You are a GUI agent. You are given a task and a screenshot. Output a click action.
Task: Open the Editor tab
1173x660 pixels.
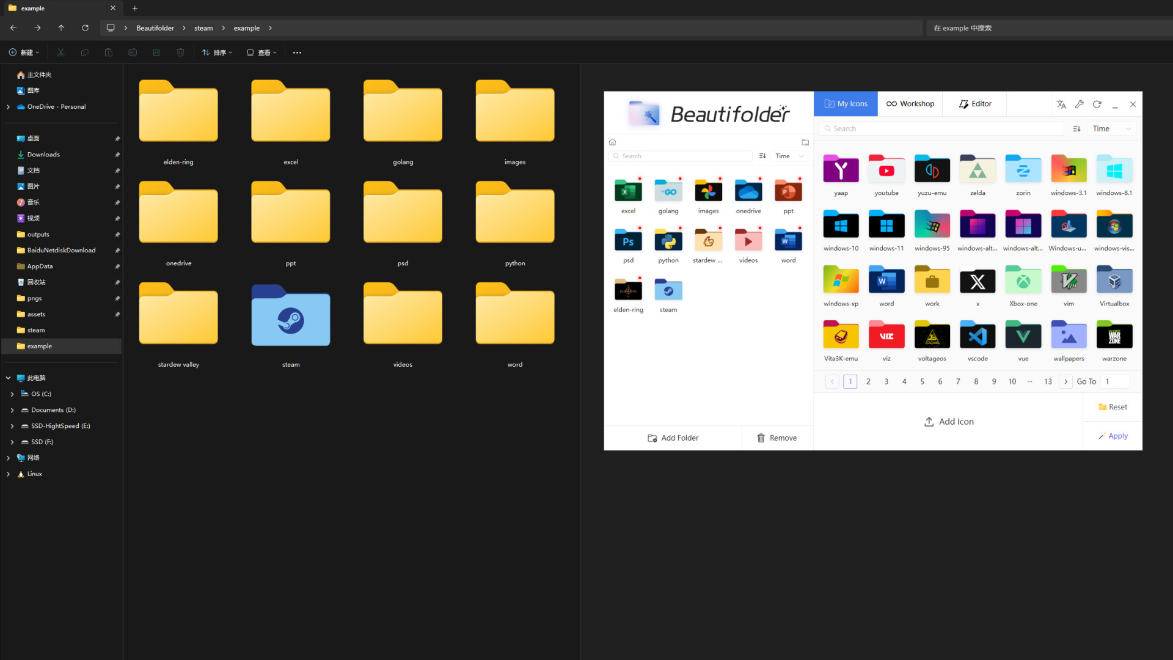[x=975, y=103]
